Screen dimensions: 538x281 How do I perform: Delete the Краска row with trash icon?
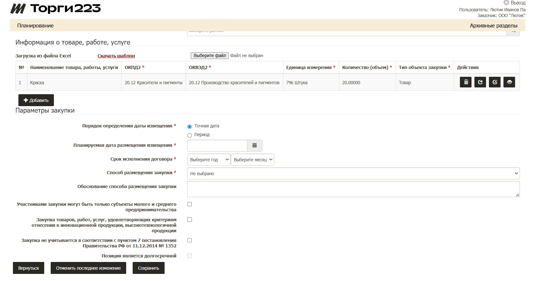click(466, 82)
